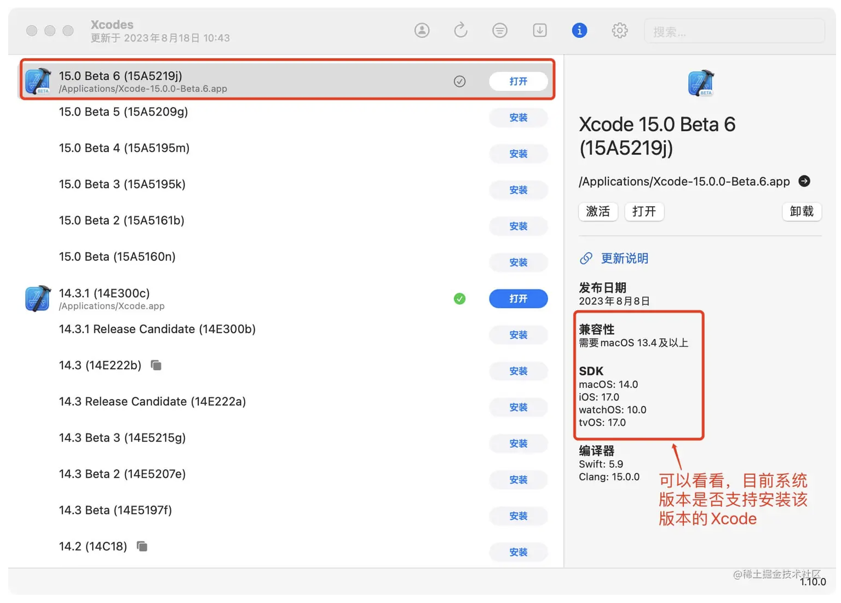Install 14.3.1 Release Candidate (14E300b)

click(518, 335)
